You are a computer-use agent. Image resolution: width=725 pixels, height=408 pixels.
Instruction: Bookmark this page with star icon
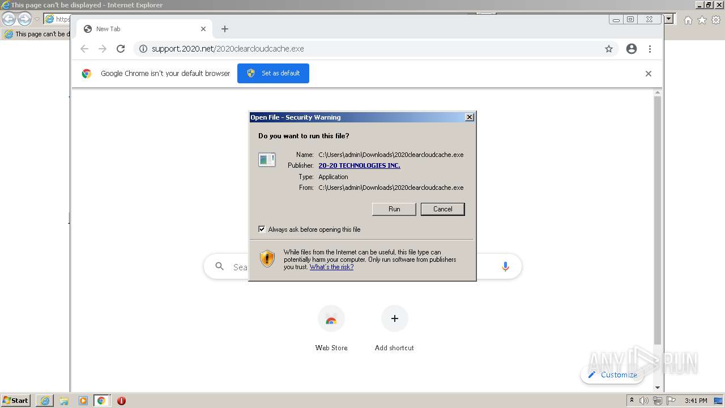(x=609, y=49)
